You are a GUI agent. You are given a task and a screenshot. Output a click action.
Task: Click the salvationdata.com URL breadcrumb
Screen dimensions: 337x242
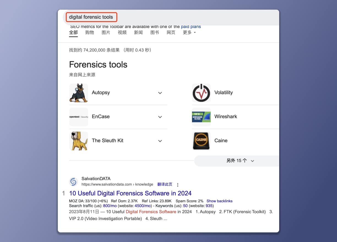click(x=117, y=184)
